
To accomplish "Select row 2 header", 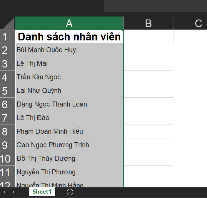I will pos(7,50).
